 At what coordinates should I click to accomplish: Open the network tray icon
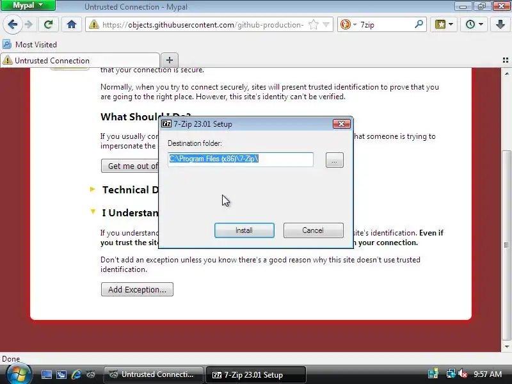pyautogui.click(x=451, y=374)
